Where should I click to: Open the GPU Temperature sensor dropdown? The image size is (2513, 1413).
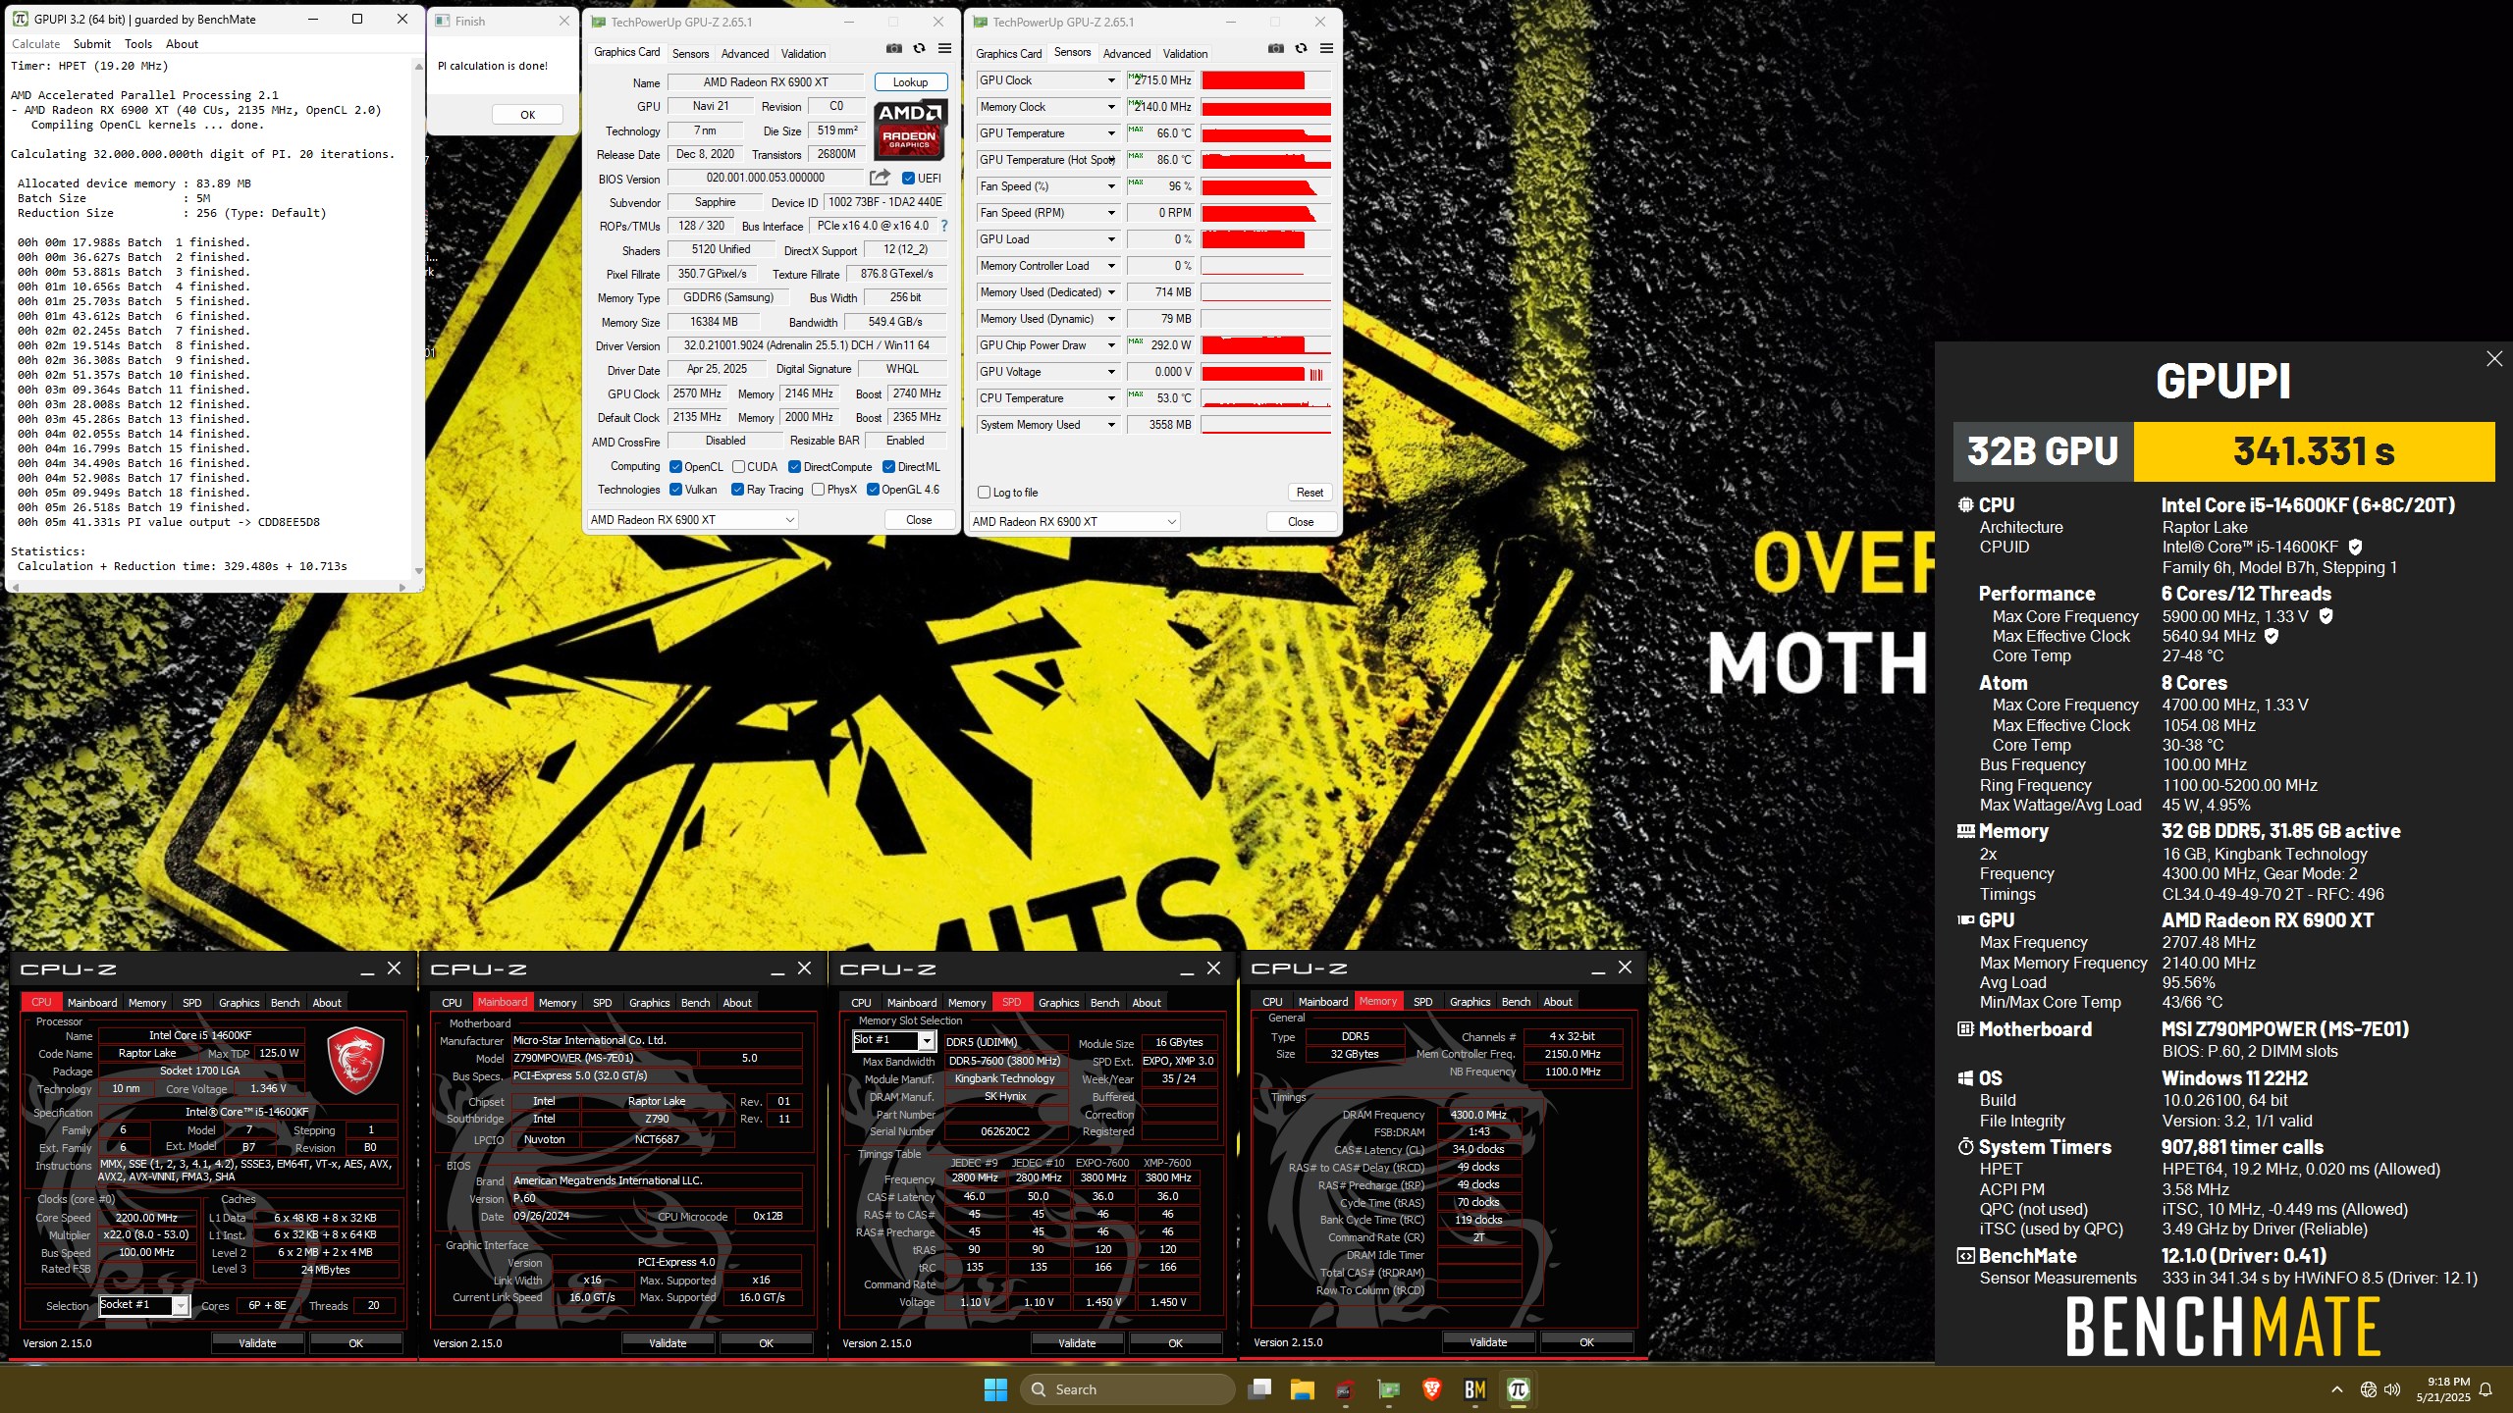click(1111, 133)
